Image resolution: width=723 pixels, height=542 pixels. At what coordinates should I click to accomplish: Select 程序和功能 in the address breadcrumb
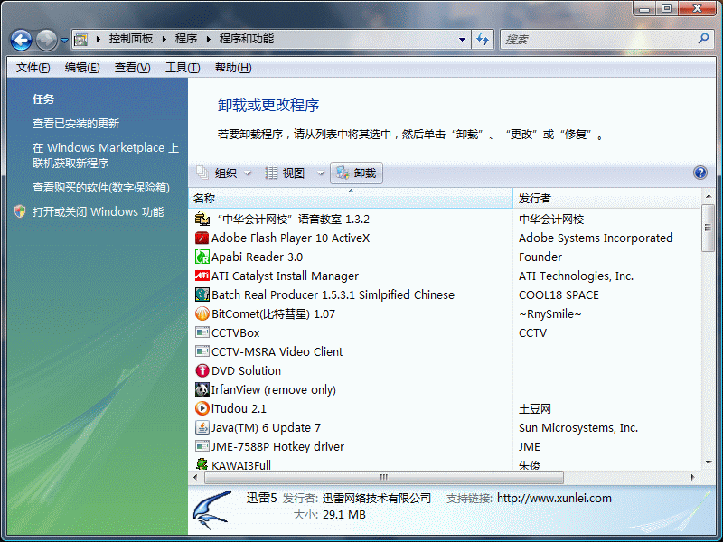coord(247,39)
